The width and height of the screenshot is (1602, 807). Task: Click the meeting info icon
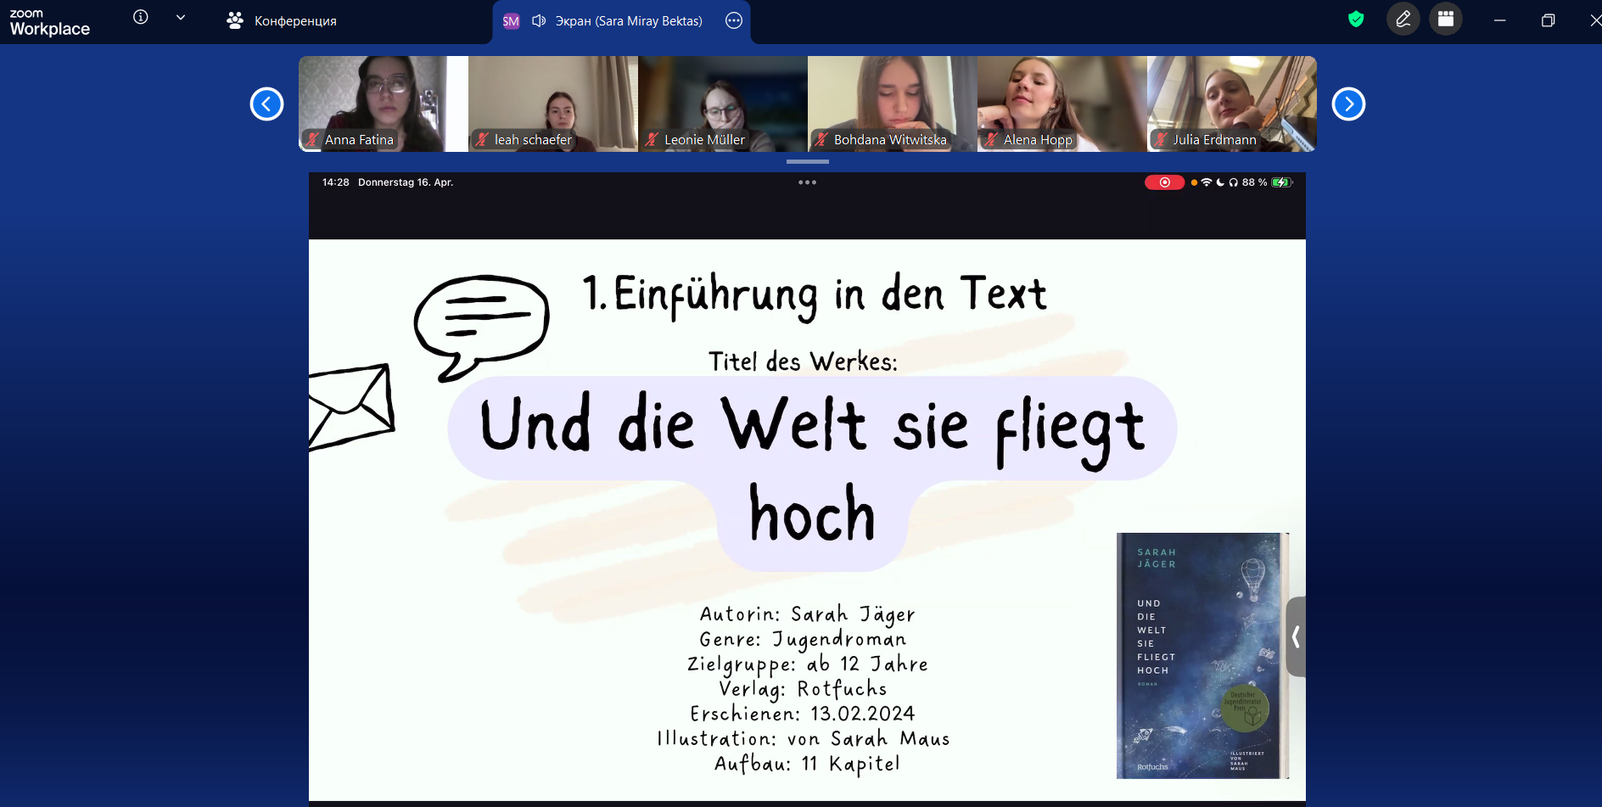(141, 17)
